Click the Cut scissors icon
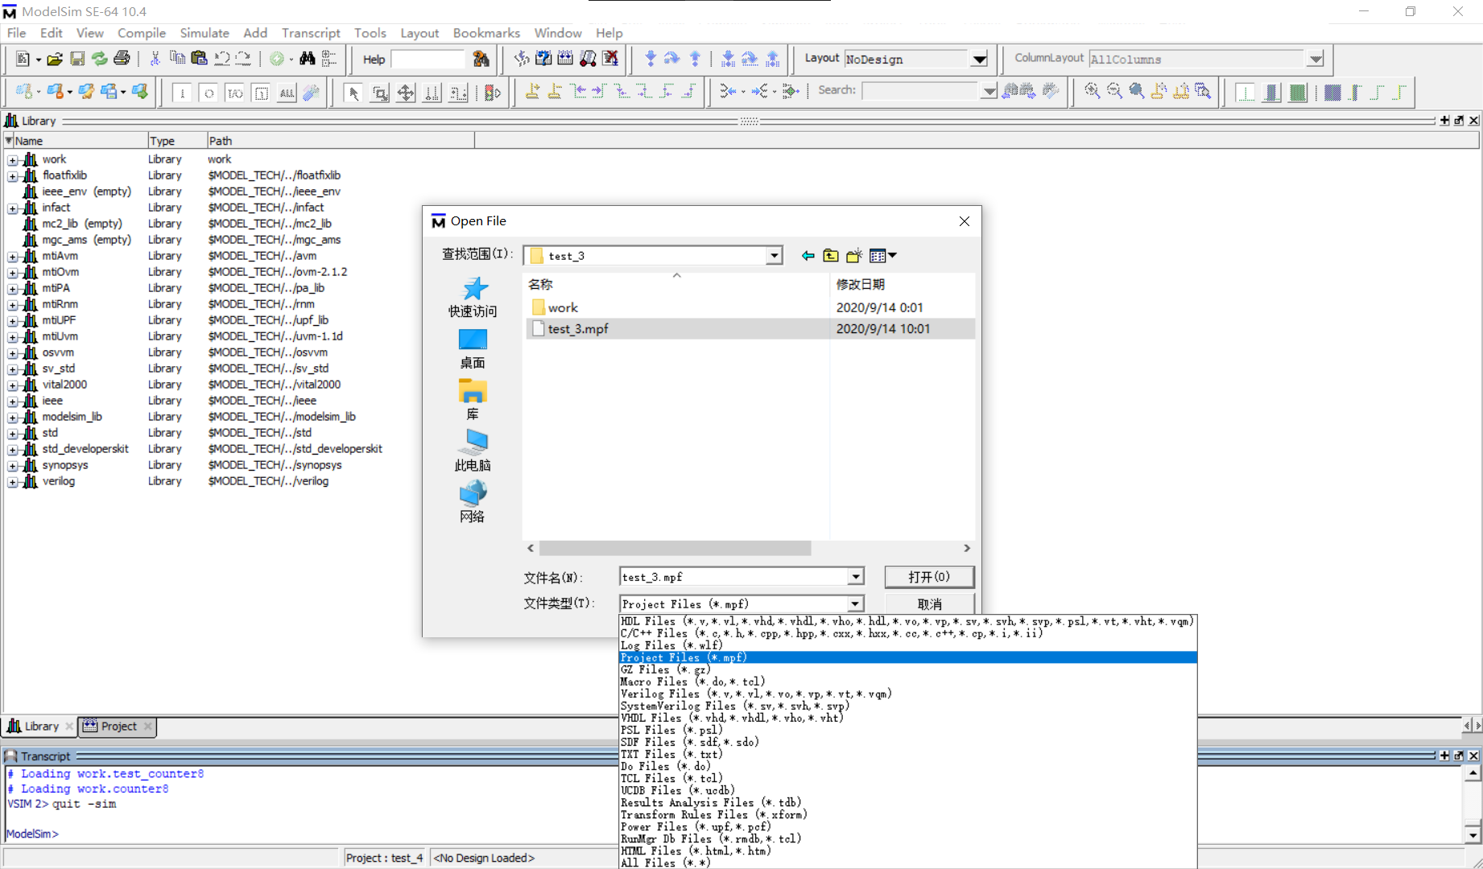 coord(155,59)
